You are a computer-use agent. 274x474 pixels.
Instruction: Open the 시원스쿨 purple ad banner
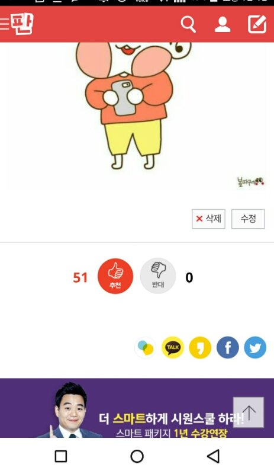tap(137, 408)
